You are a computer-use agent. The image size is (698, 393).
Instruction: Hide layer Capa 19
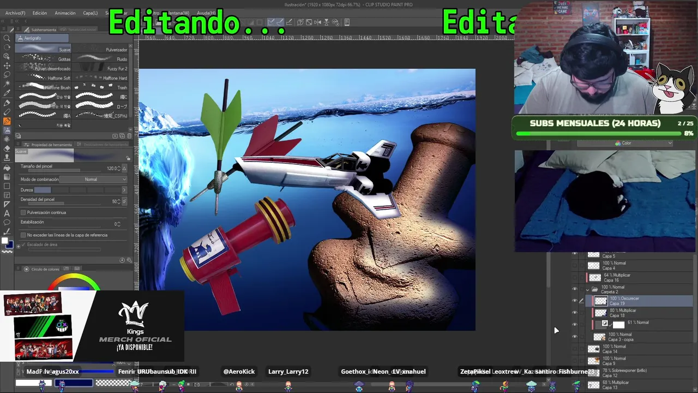[x=574, y=301]
